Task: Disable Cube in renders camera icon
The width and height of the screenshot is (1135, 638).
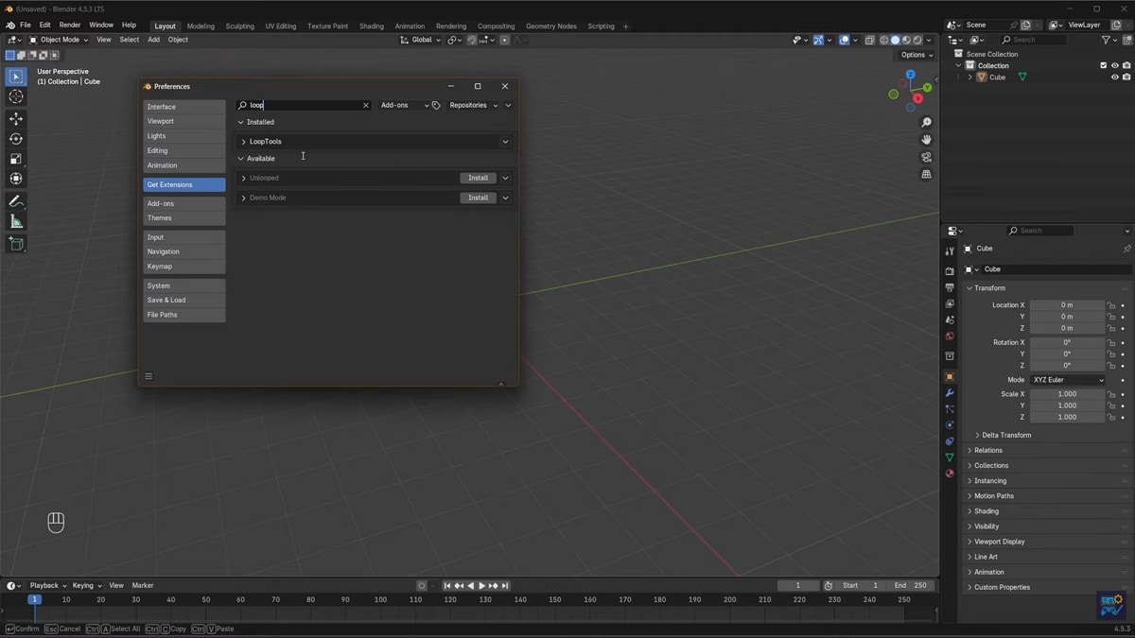Action: pos(1126,78)
